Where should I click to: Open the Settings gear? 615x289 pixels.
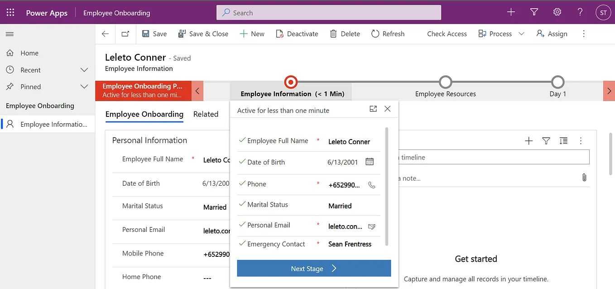point(557,12)
